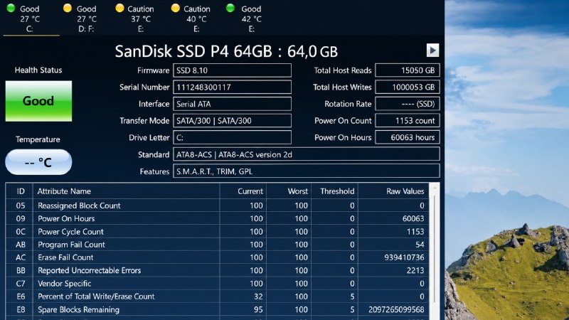
Task: Click current value 32 in the E6 row
Action: [x=258, y=297]
